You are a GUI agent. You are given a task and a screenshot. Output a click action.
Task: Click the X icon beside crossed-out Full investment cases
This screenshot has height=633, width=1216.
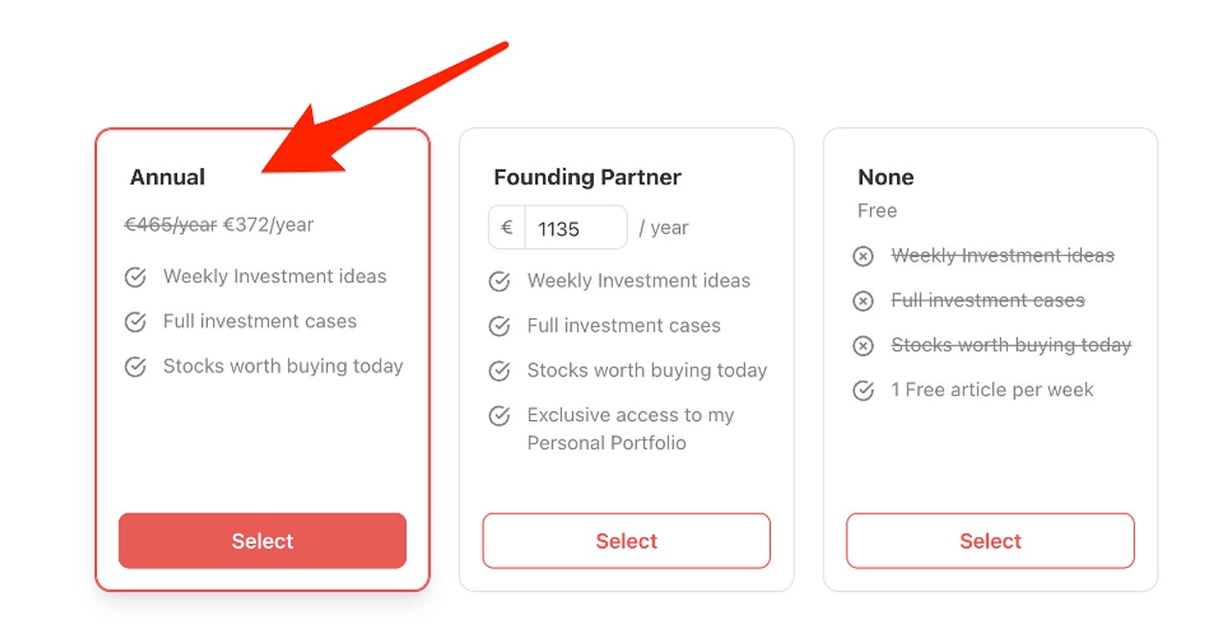coord(863,301)
